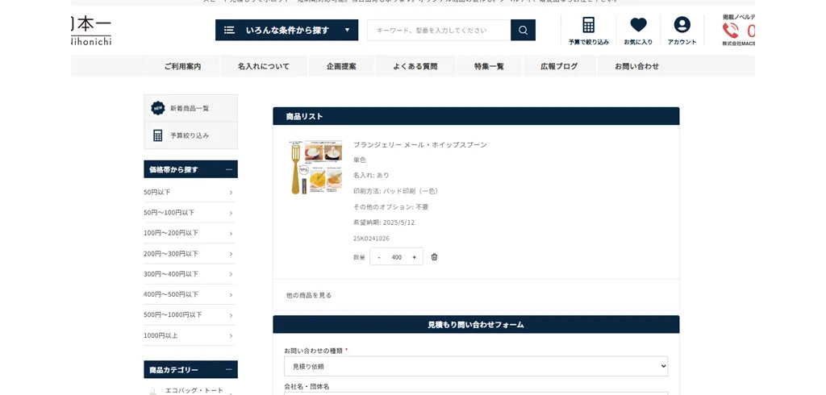Collapse the 価格帯から探す section
The width and height of the screenshot is (826, 395).
[x=229, y=169]
